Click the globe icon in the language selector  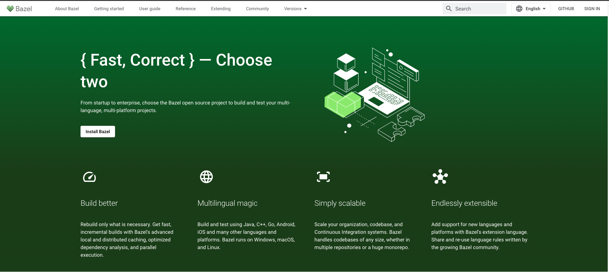(x=519, y=9)
